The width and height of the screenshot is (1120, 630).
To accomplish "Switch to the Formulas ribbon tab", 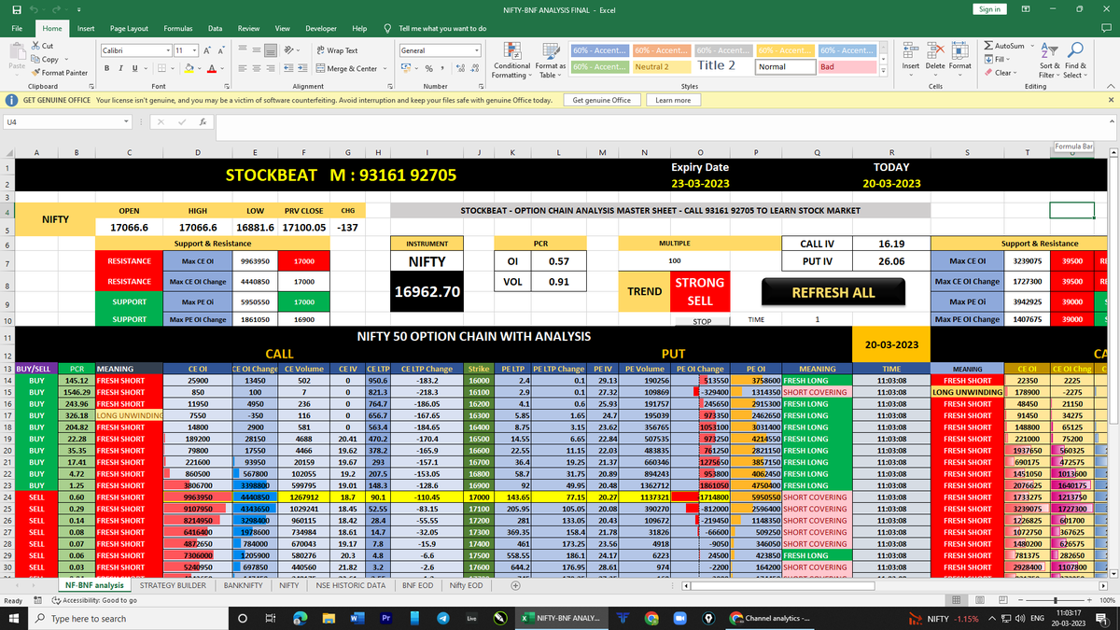I will [178, 29].
